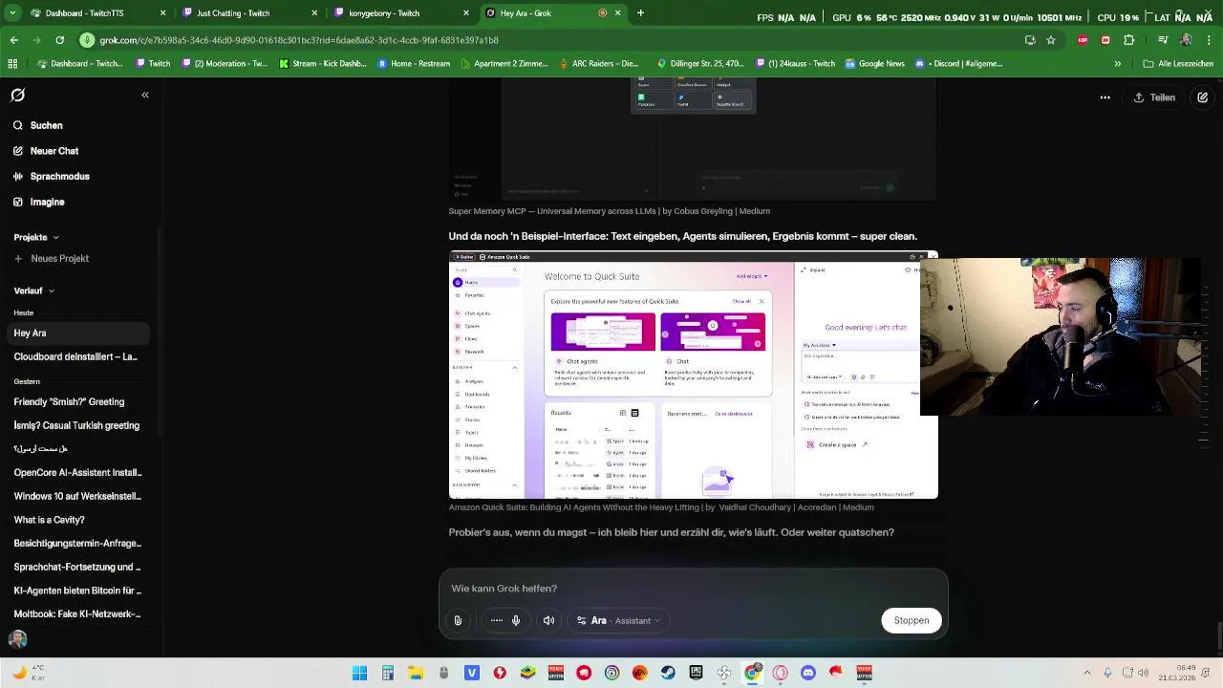Image resolution: width=1223 pixels, height=688 pixels.
Task: Open Steam from the taskbar
Action: coord(668,673)
